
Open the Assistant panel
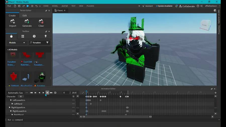click(147, 6)
